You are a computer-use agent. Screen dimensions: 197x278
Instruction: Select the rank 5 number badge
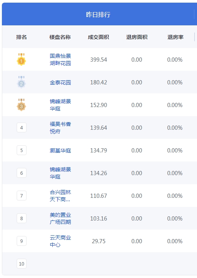point(22,150)
